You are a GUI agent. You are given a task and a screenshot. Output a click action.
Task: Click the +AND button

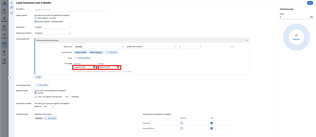(x=38, y=77)
